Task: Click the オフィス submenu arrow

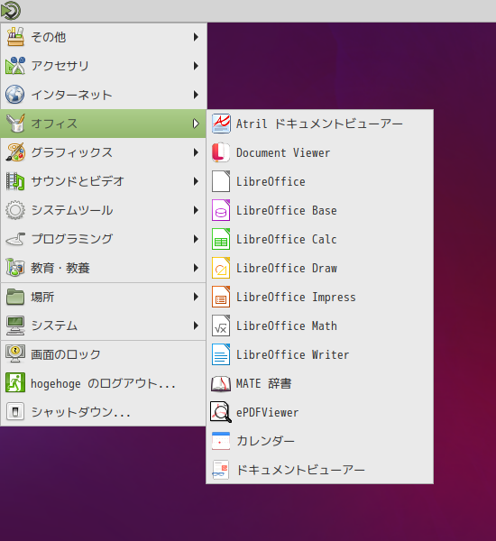Action: click(196, 124)
